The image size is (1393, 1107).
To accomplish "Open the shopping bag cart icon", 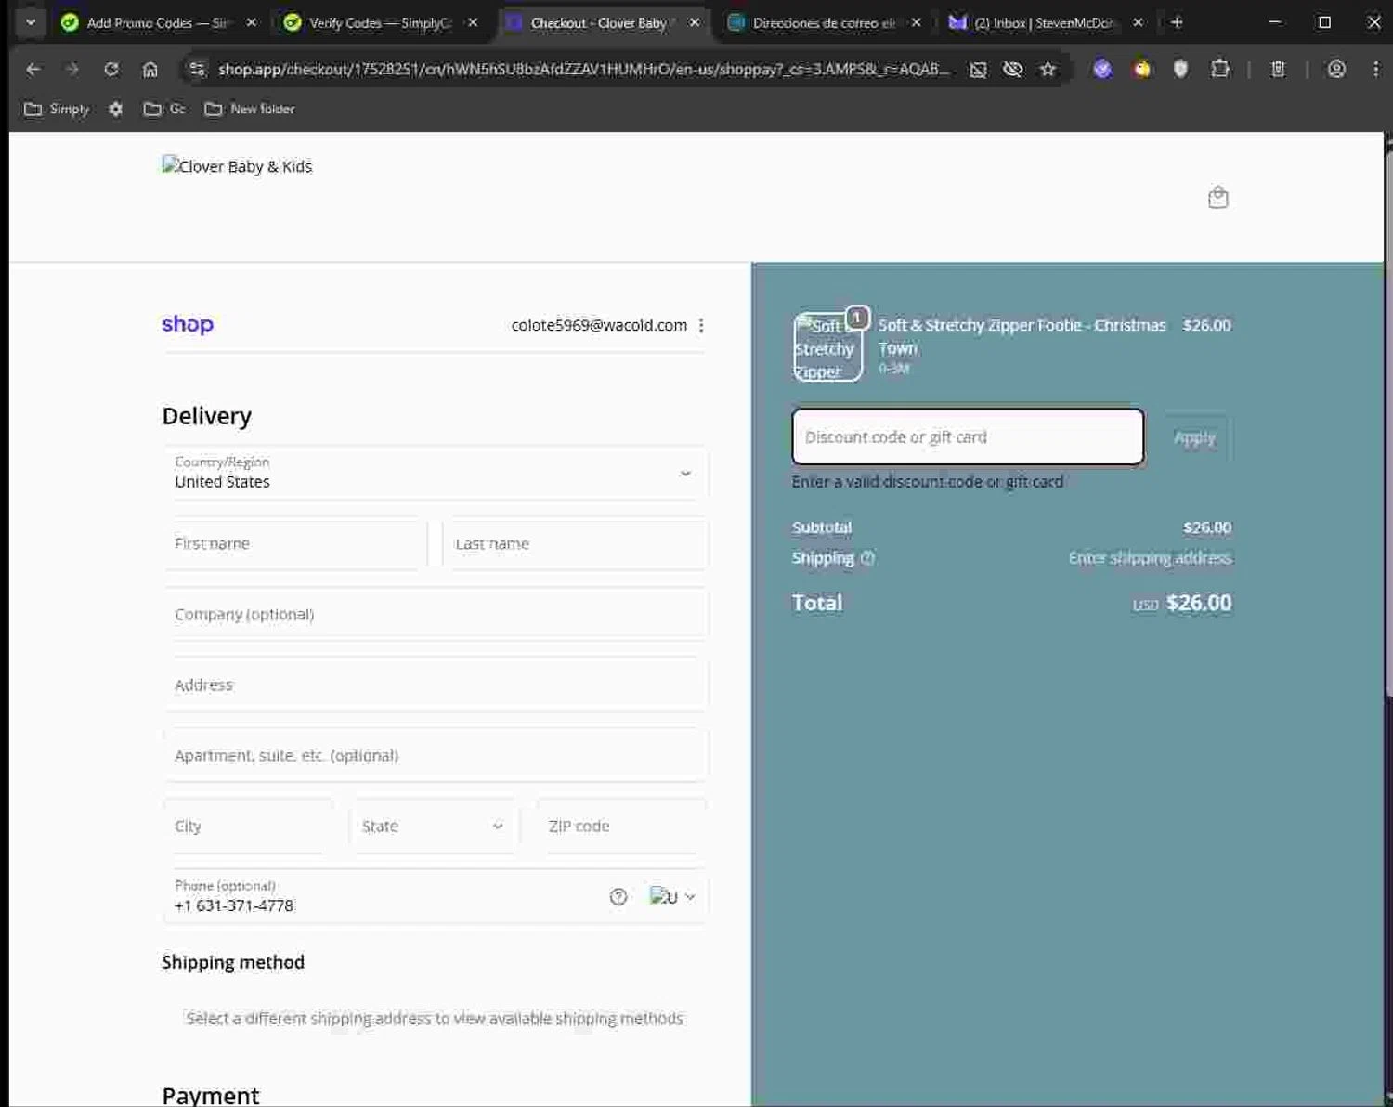I will tap(1218, 197).
